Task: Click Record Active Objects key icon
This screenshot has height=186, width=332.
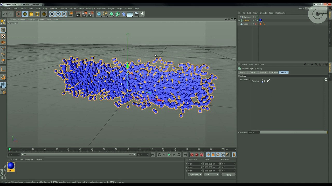Action: [x=192, y=155]
